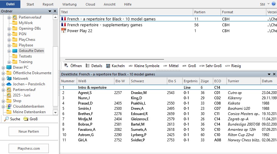Open Clouddatenbanken in folder tree
277x154 pixels.
[28, 106]
